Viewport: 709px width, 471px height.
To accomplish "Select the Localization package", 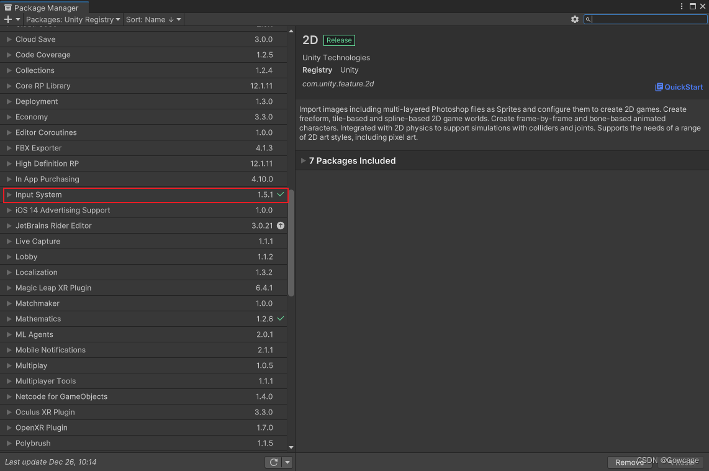I will 143,272.
